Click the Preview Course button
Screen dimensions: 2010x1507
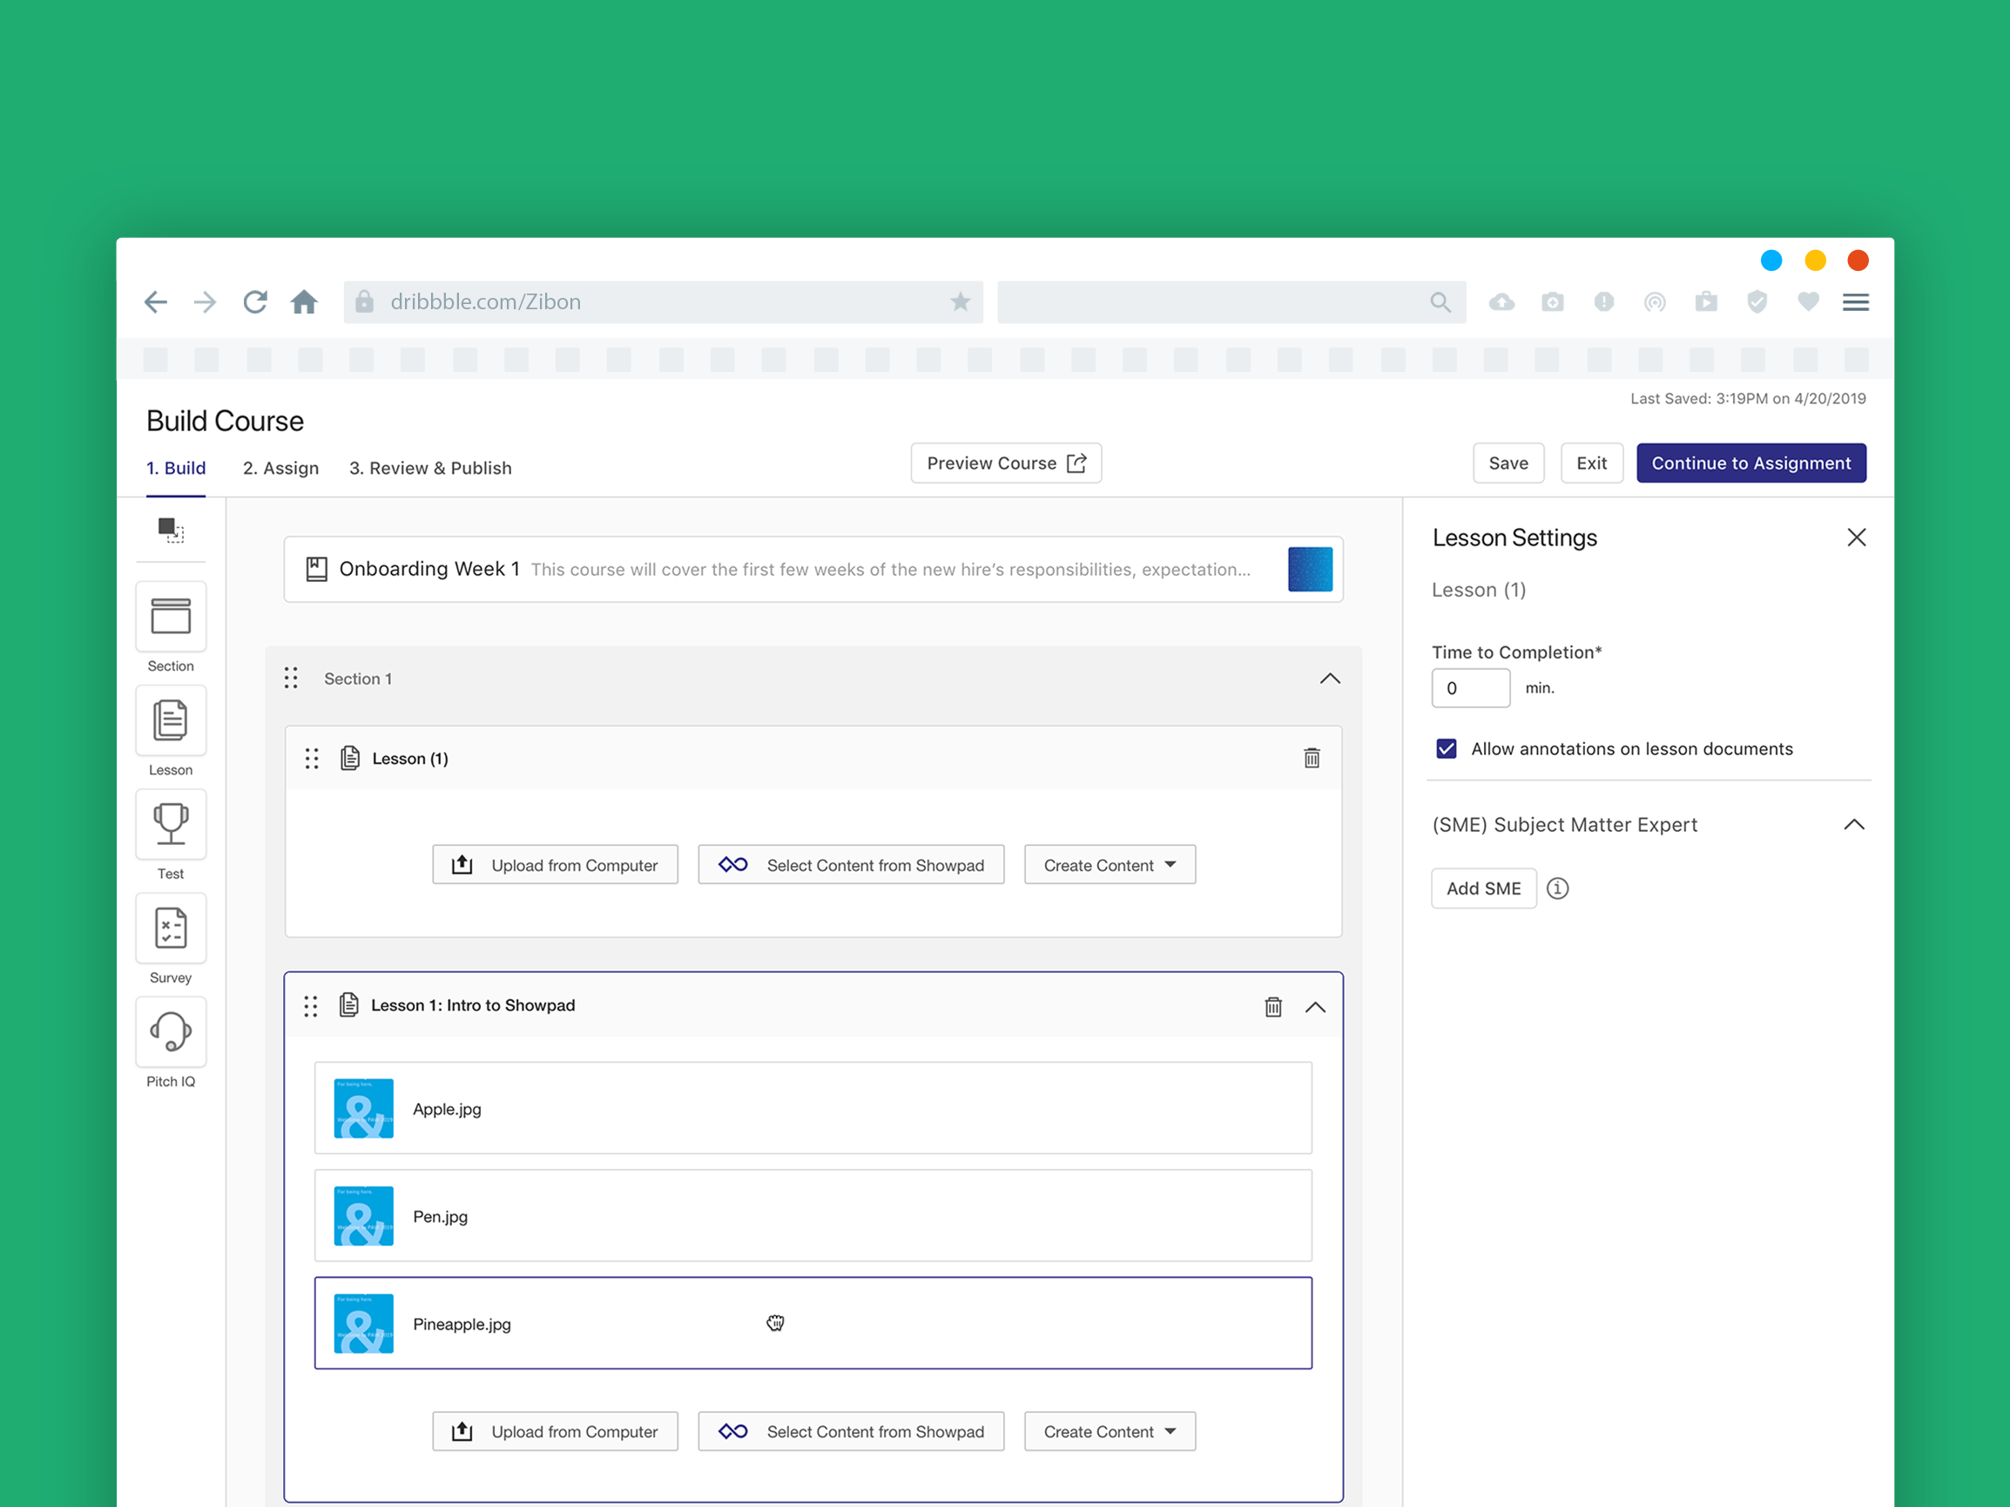coord(1005,463)
